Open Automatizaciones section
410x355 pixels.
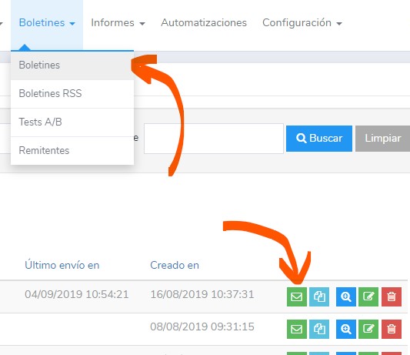point(204,23)
